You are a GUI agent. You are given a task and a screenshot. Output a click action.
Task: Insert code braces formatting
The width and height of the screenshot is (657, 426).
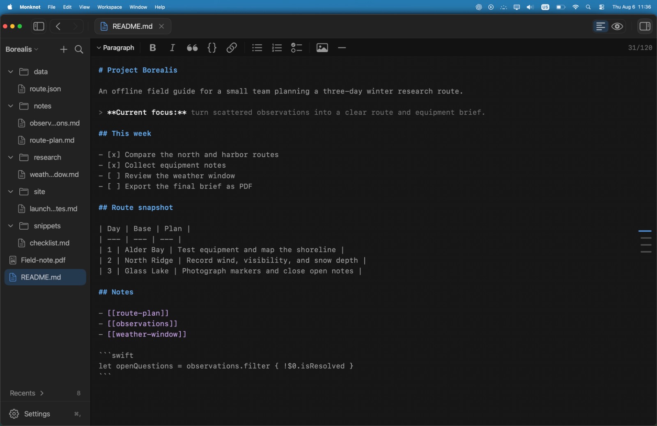pos(212,48)
